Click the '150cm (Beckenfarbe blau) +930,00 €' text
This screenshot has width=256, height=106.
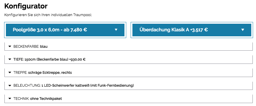(55, 59)
